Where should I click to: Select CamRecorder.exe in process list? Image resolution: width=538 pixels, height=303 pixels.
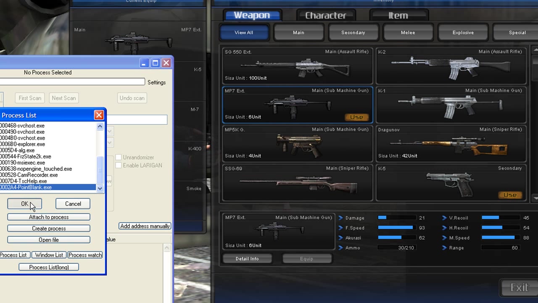pos(48,175)
